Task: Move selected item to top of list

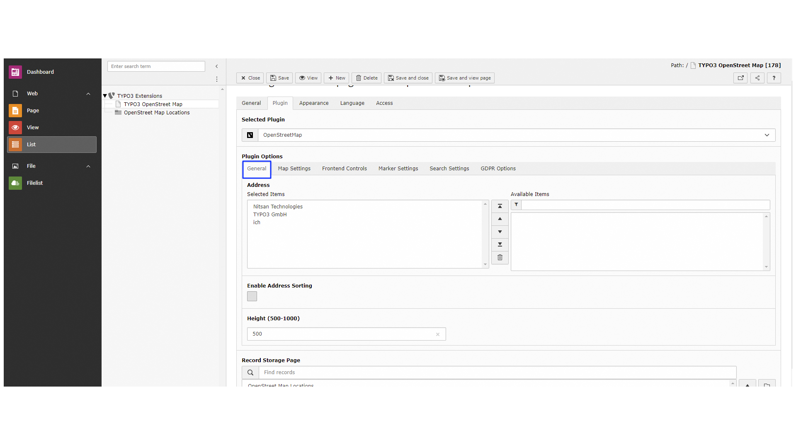Action: tap(500, 206)
